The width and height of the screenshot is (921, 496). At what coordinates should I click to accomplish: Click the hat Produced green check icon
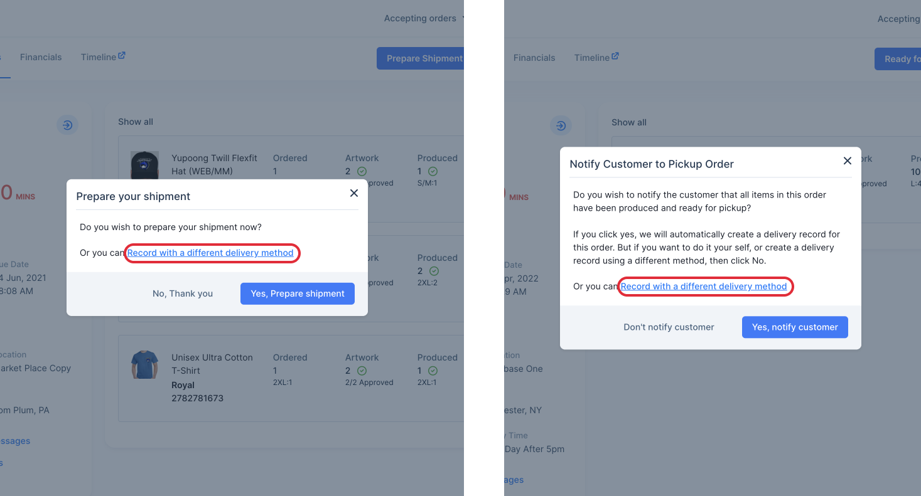pos(433,171)
